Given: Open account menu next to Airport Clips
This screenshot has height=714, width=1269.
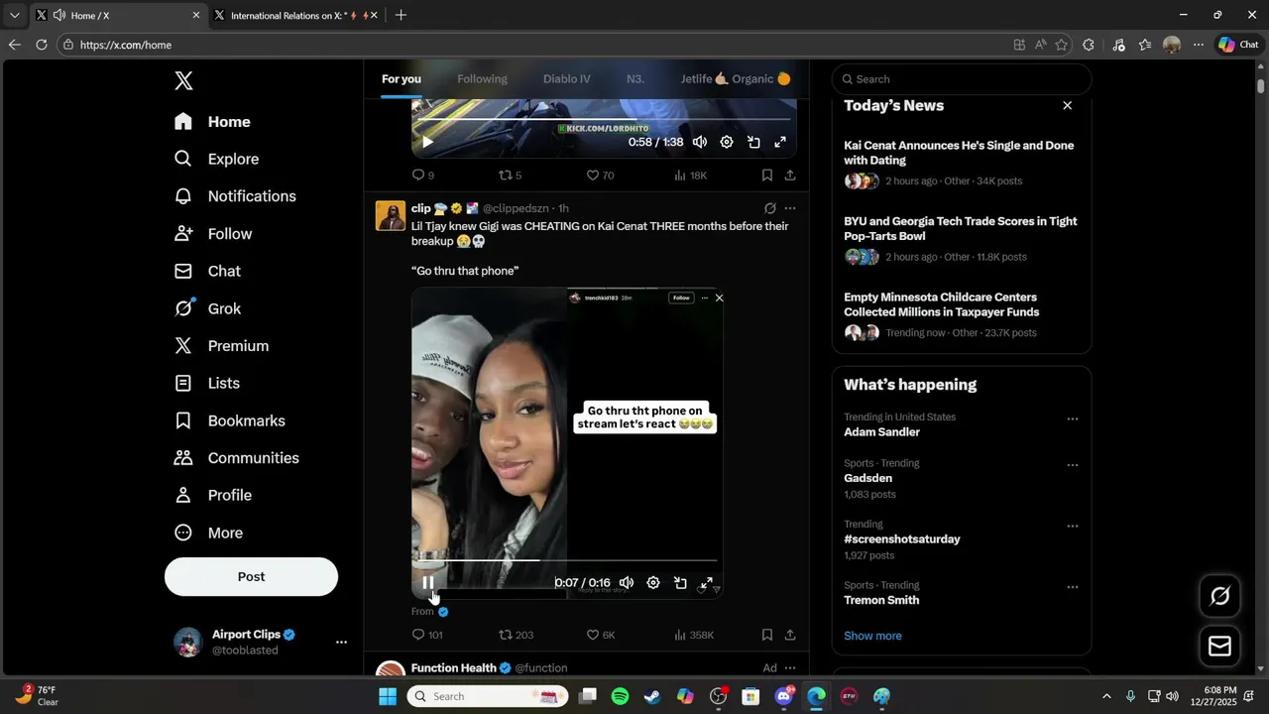Looking at the screenshot, I should (341, 643).
